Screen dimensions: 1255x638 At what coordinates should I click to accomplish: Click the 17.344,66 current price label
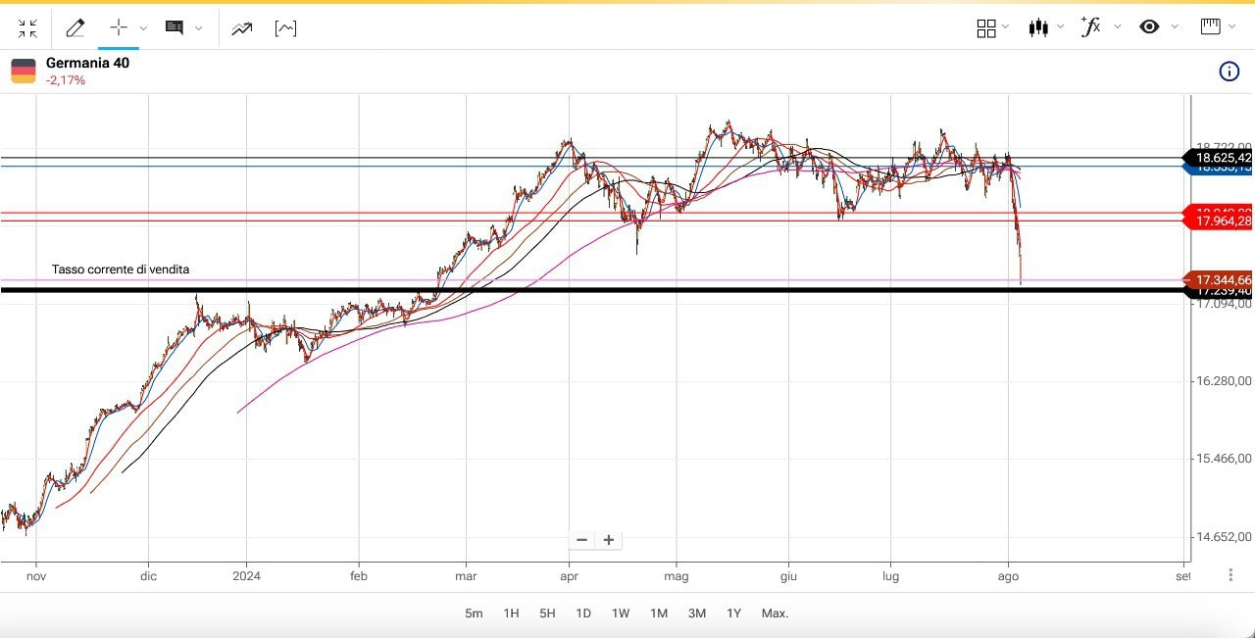pos(1219,279)
